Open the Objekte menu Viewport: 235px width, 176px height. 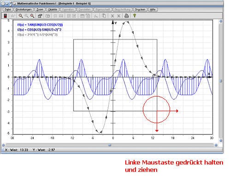click(x=53, y=10)
